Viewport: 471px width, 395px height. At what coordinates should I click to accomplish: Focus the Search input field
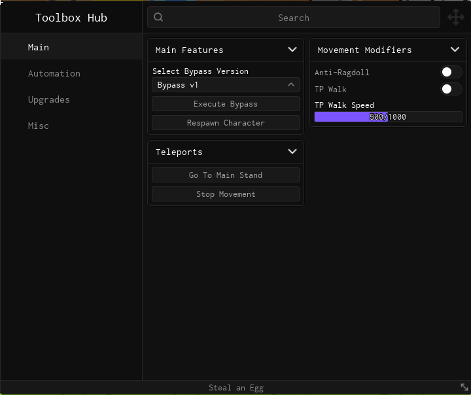294,17
